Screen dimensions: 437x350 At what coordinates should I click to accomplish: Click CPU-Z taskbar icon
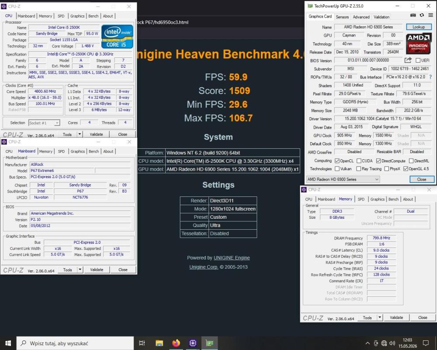click(193, 343)
